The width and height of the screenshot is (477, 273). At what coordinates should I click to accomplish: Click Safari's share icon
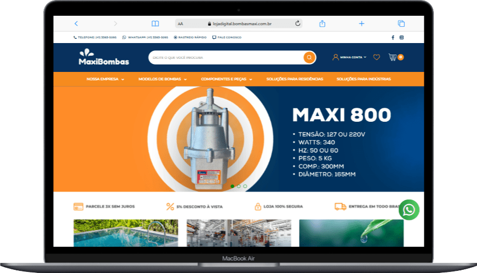point(322,24)
